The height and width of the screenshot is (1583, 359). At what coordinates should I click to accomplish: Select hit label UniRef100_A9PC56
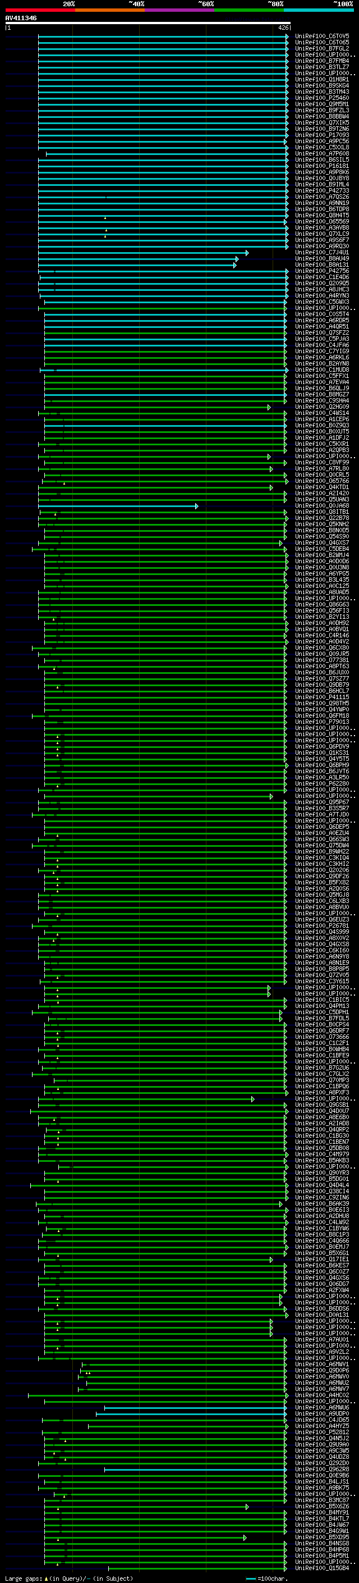(322, 142)
